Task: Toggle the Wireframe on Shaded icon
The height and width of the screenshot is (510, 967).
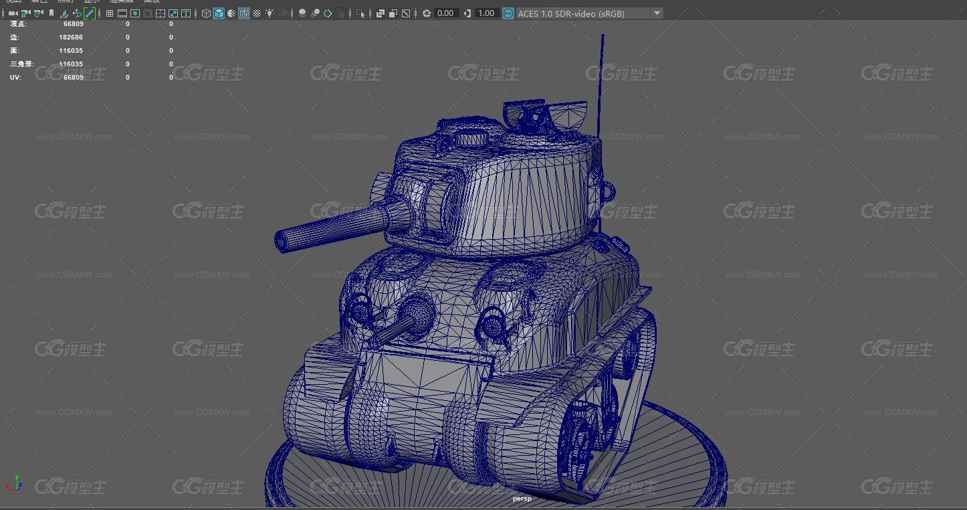Action: click(x=244, y=13)
